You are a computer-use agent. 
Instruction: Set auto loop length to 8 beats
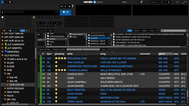52,23
